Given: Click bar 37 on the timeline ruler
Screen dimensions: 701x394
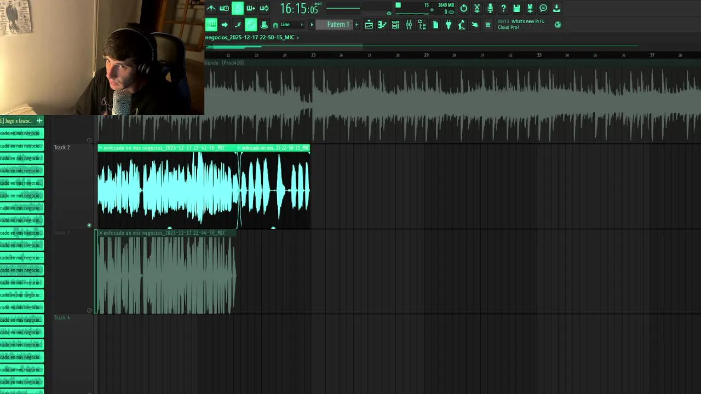Looking at the screenshot, I should point(652,55).
